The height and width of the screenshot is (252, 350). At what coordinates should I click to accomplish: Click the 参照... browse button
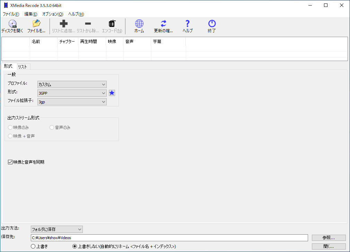click(x=329, y=238)
